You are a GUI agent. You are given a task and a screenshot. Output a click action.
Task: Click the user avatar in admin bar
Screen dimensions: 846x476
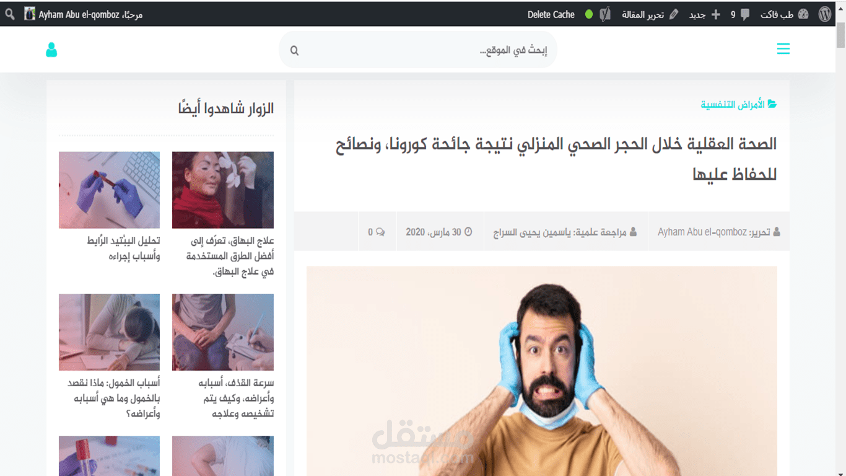30,14
